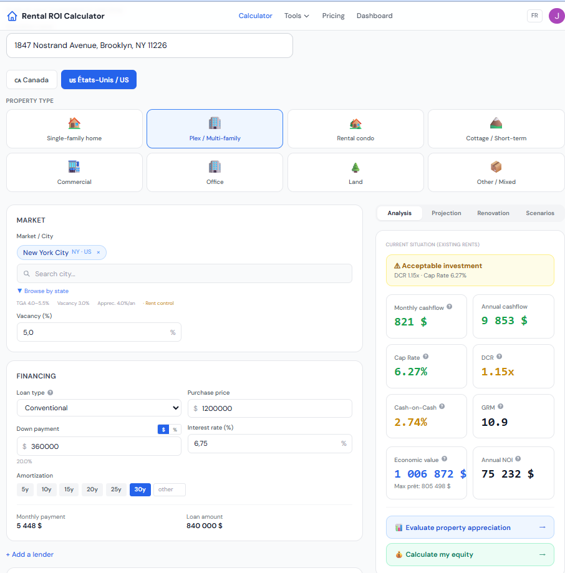Set amortization to 25y

pos(116,489)
